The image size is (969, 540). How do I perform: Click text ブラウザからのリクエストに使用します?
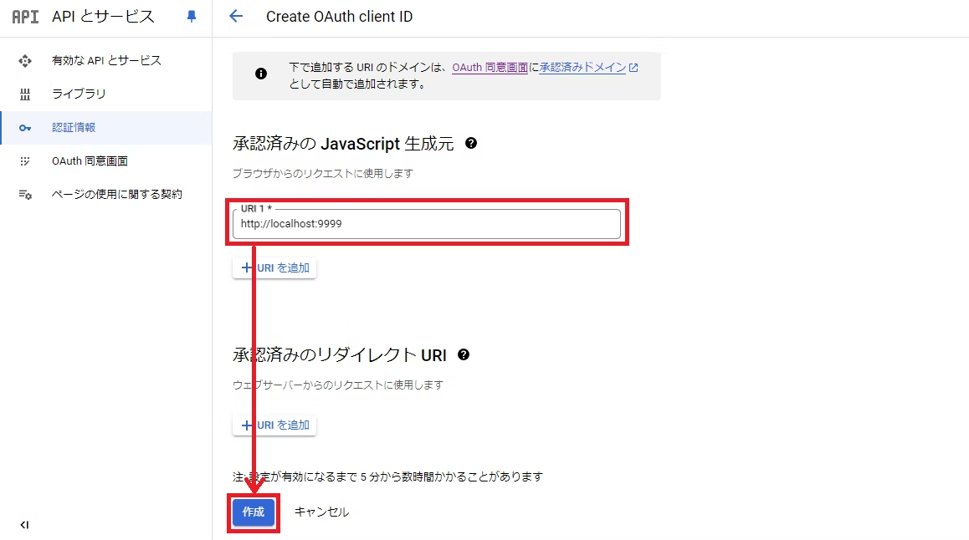click(323, 173)
